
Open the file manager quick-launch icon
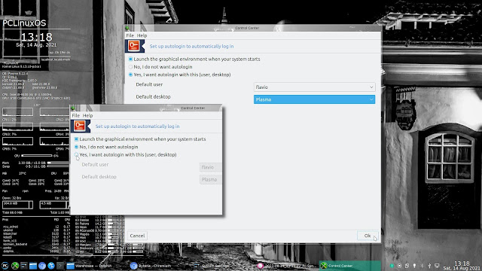click(x=33, y=266)
